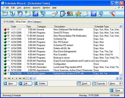Click the horizontal scrollbar right arrow

pos(117,78)
